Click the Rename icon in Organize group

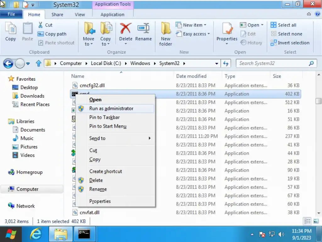tap(143, 28)
